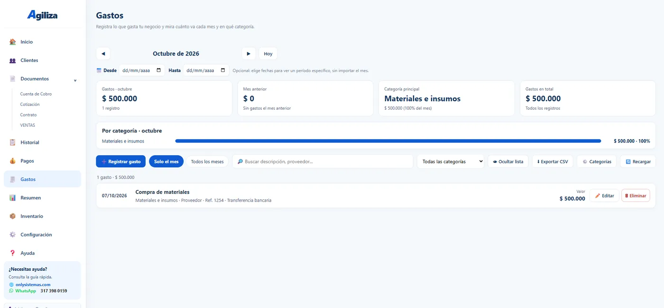This screenshot has width=664, height=308.
Task: Click the WhatsApp icon in help box
Action: coord(11,291)
